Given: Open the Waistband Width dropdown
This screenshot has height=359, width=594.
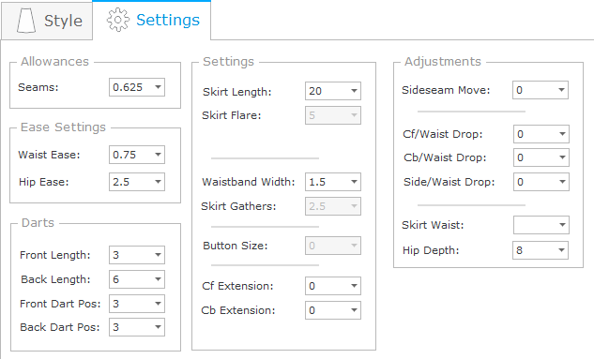Looking at the screenshot, I should (333, 182).
